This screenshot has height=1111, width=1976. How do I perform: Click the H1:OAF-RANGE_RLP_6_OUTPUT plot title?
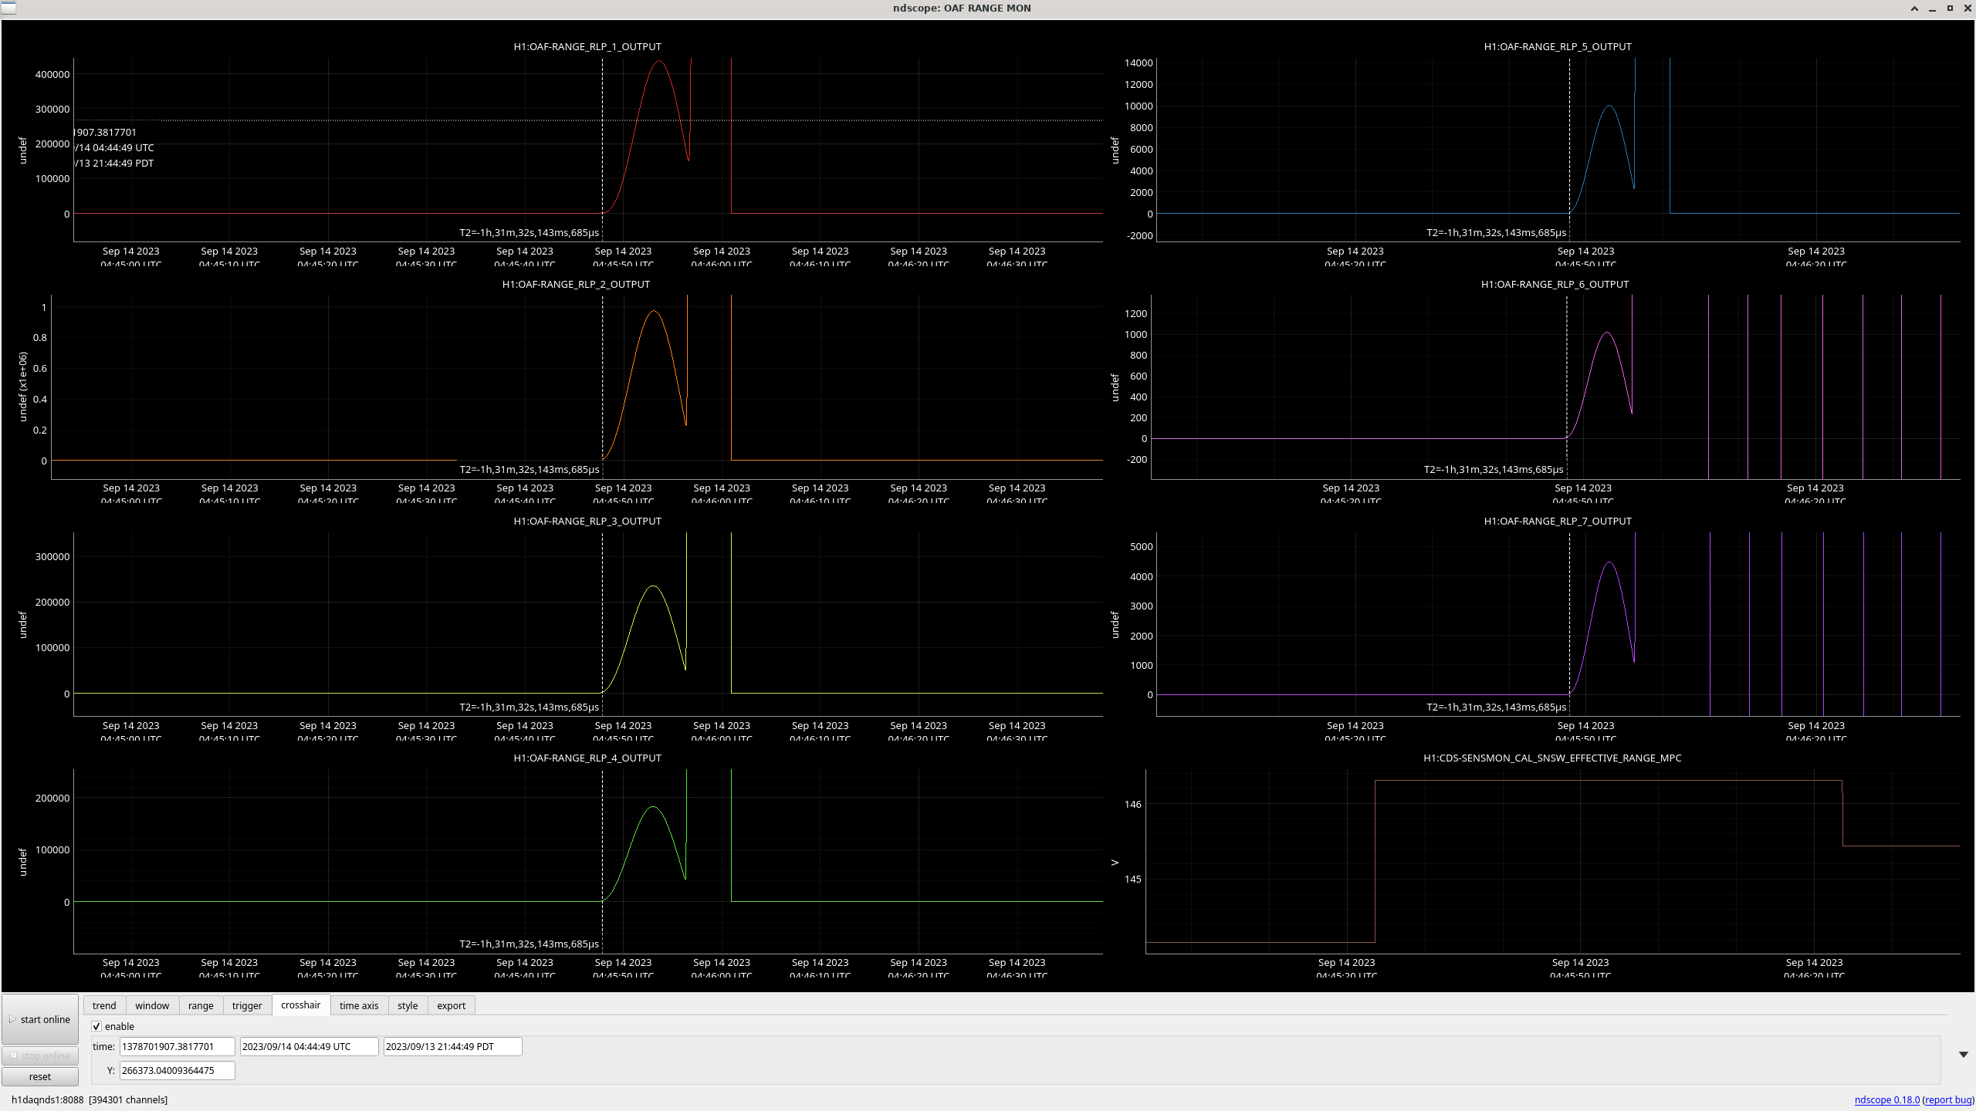point(1555,284)
